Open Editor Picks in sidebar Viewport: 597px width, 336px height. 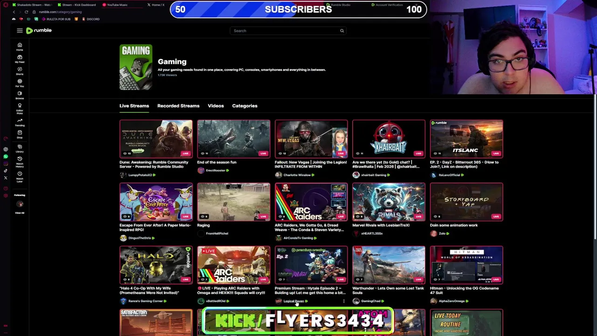tap(20, 109)
